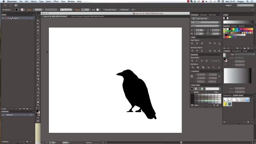Screen dimensions: 256x144
Task: Open workspace switcher Hugge 2
Action: coord(230,5)
